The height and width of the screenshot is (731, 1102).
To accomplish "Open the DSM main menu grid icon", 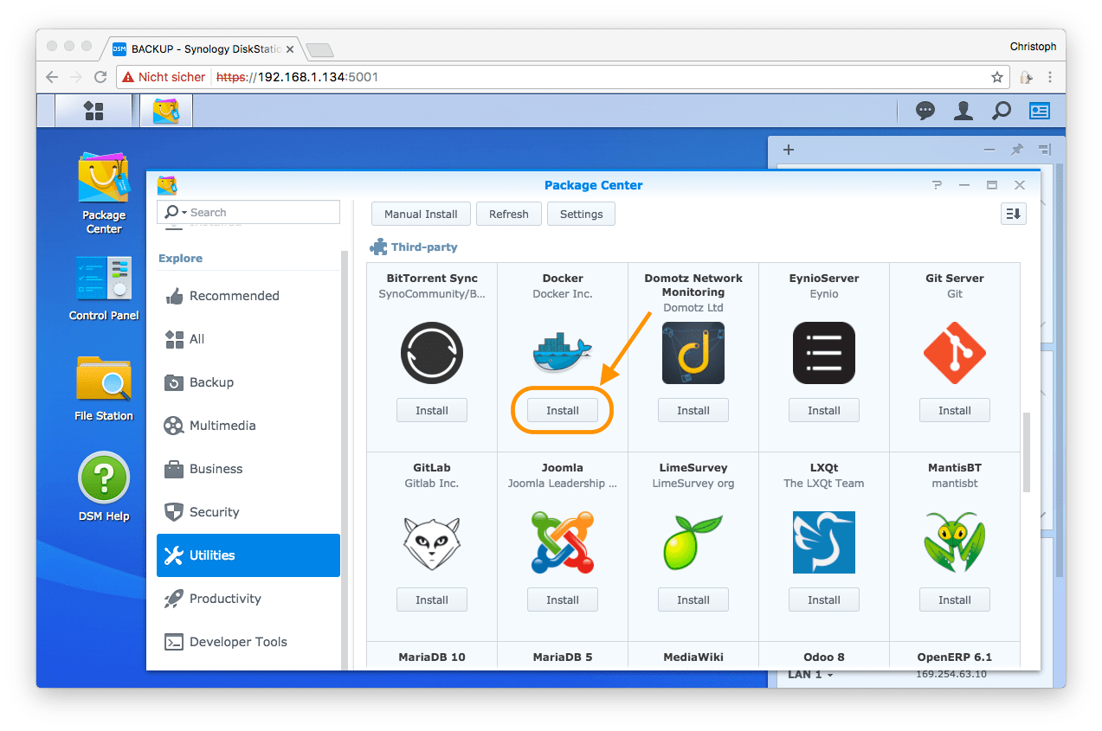I will pyautogui.click(x=93, y=111).
